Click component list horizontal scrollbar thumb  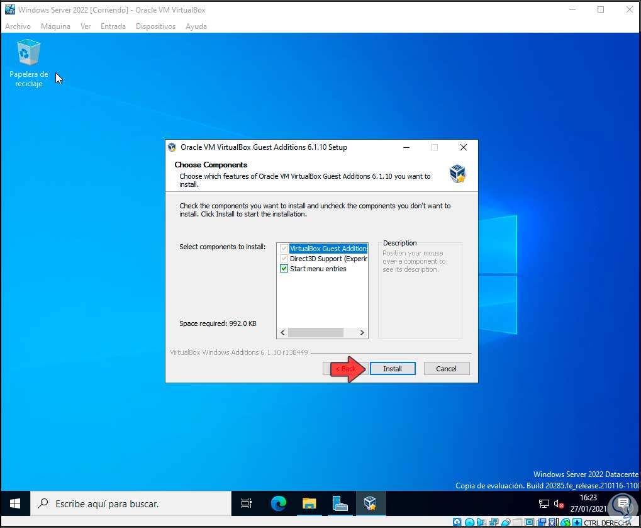pyautogui.click(x=316, y=332)
